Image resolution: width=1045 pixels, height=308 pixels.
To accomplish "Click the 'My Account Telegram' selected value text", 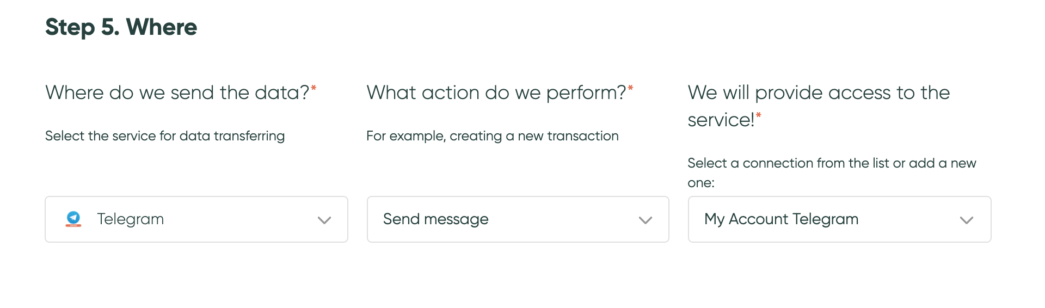I will (x=782, y=219).
